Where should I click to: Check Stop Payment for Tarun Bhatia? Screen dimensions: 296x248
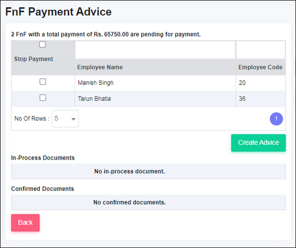click(x=42, y=98)
